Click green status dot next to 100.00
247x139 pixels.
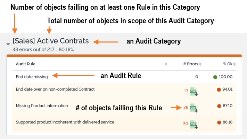click(215, 77)
